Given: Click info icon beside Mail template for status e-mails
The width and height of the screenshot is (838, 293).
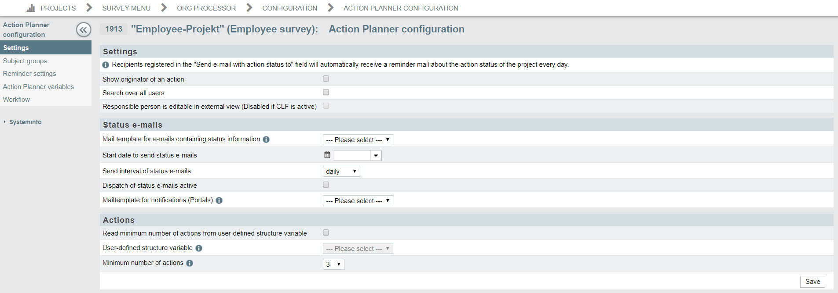Looking at the screenshot, I should [266, 139].
